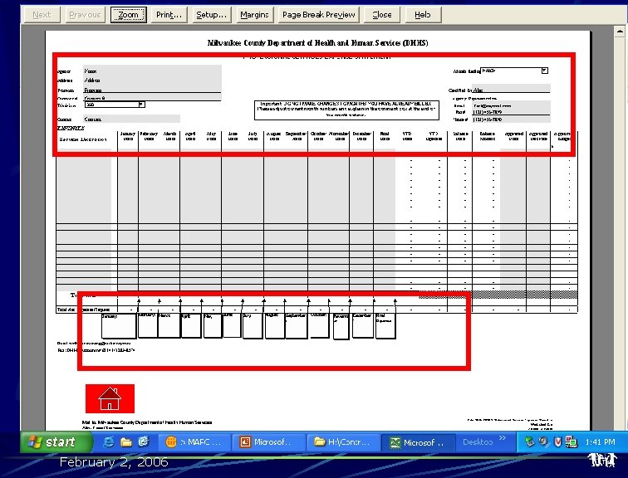Open the folder icon in quick launch
This screenshot has width=628, height=478.
tap(126, 442)
